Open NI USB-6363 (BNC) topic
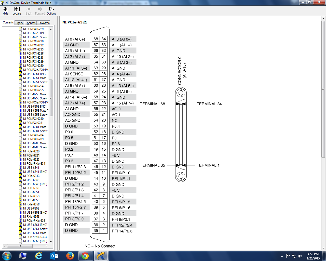The height and width of the screenshot is (261, 326). 35,241
